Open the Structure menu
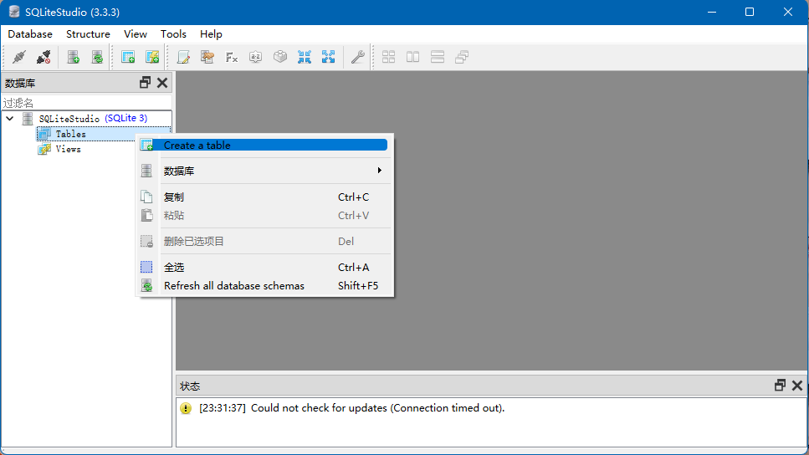Viewport: 809px width, 455px height. coord(88,34)
